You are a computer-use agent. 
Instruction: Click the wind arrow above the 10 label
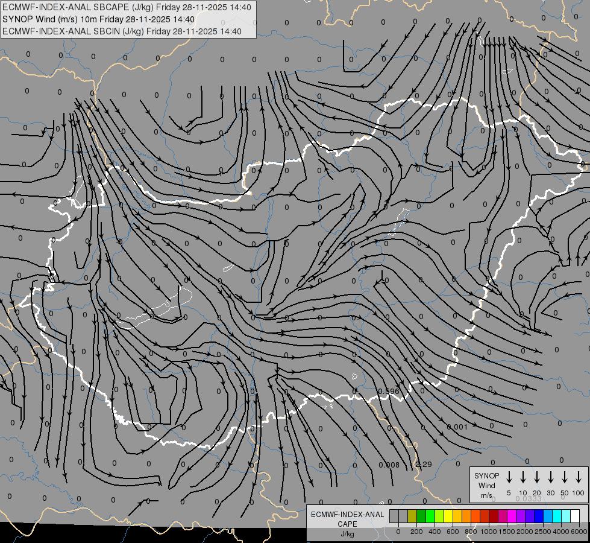pyautogui.click(x=523, y=477)
